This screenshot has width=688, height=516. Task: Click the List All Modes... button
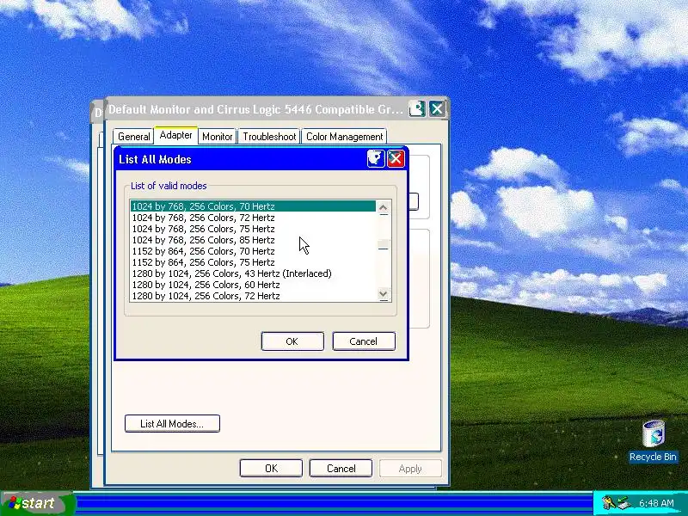172,423
